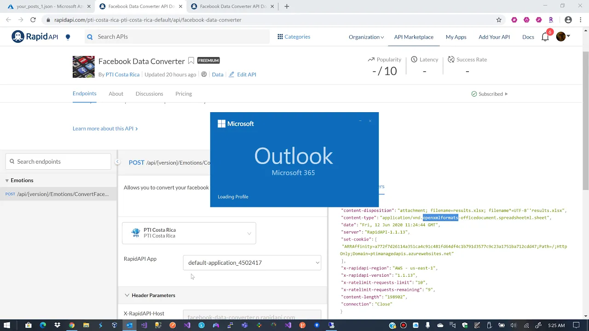Reload the page
Viewport: 589px width, 331px height.
click(33, 20)
